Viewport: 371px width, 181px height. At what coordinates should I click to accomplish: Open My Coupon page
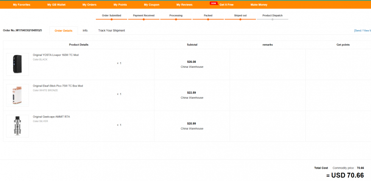(151, 5)
